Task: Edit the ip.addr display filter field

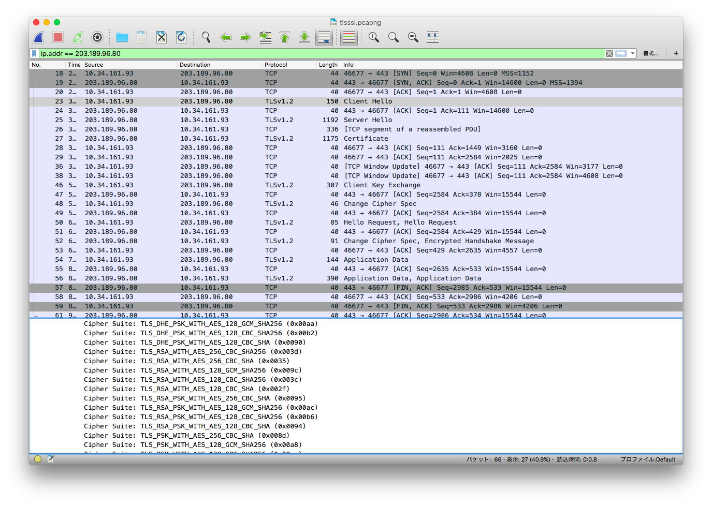Action: click(321, 53)
